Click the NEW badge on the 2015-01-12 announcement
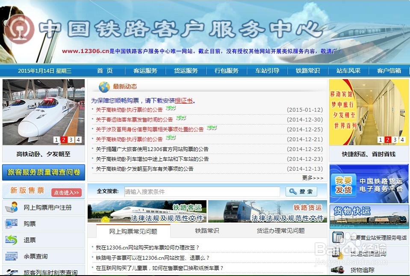The width and height of the screenshot is (410, 276). [x=171, y=108]
